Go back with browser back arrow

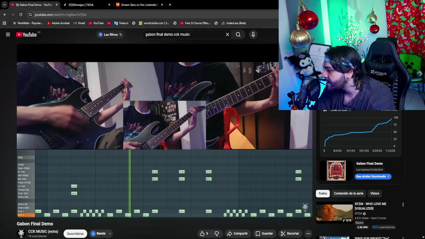(5, 15)
